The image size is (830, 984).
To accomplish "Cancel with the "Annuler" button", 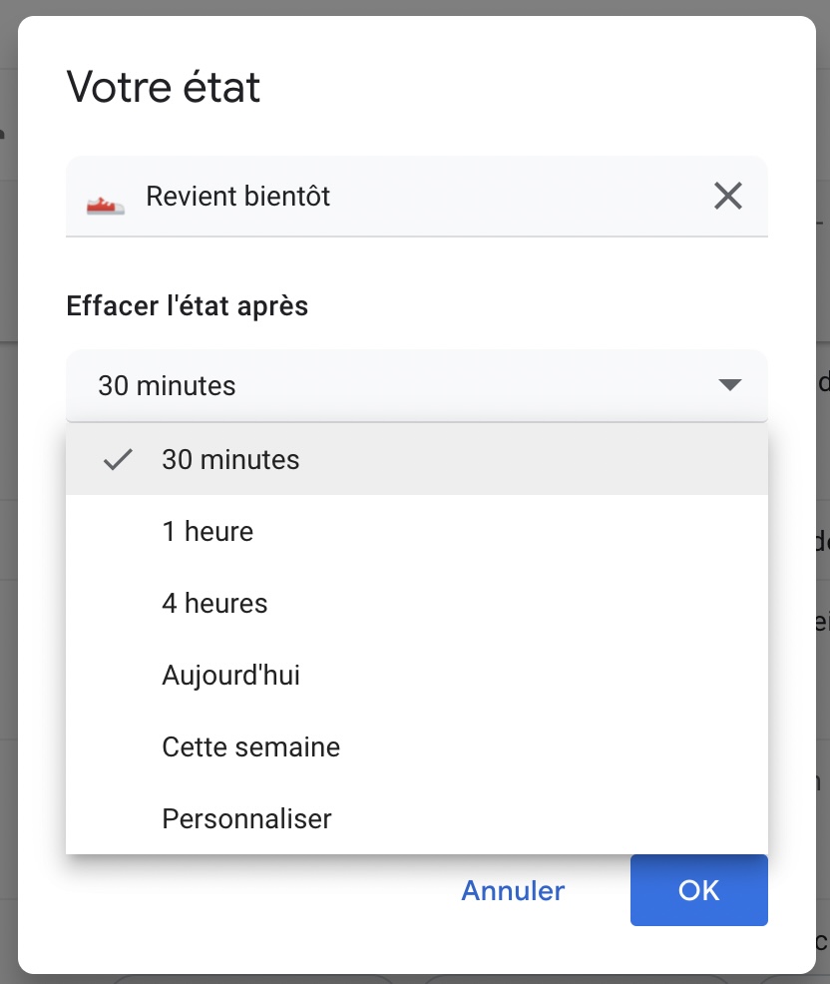I will (513, 890).
